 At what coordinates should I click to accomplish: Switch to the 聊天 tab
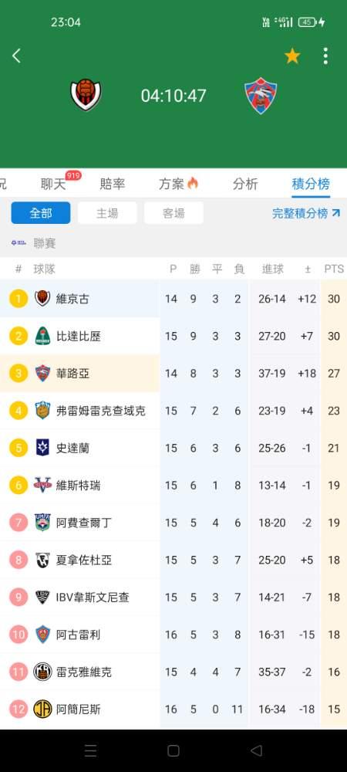pyautogui.click(x=53, y=185)
